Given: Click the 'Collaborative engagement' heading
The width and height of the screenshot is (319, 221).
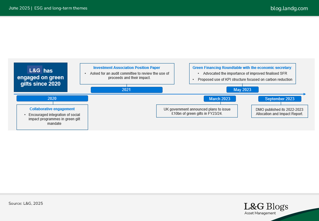Looking at the screenshot, I should tap(52, 109).
